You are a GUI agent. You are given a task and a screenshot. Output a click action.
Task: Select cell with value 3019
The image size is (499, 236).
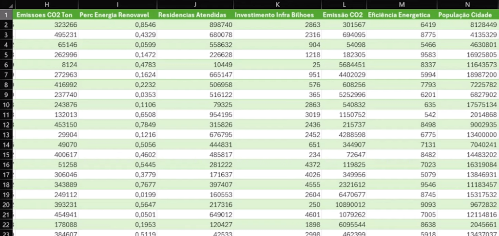(277, 115)
